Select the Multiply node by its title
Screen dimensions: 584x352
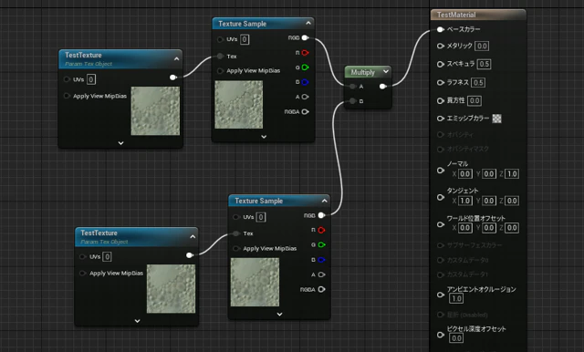coord(362,72)
